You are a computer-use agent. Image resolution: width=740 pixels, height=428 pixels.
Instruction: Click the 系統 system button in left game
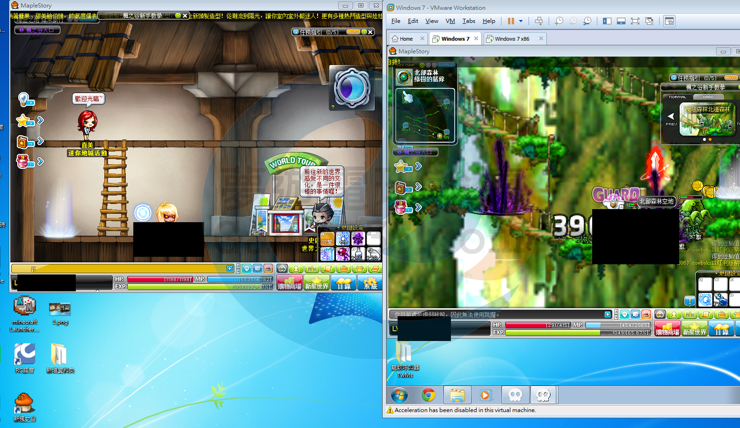click(370, 283)
